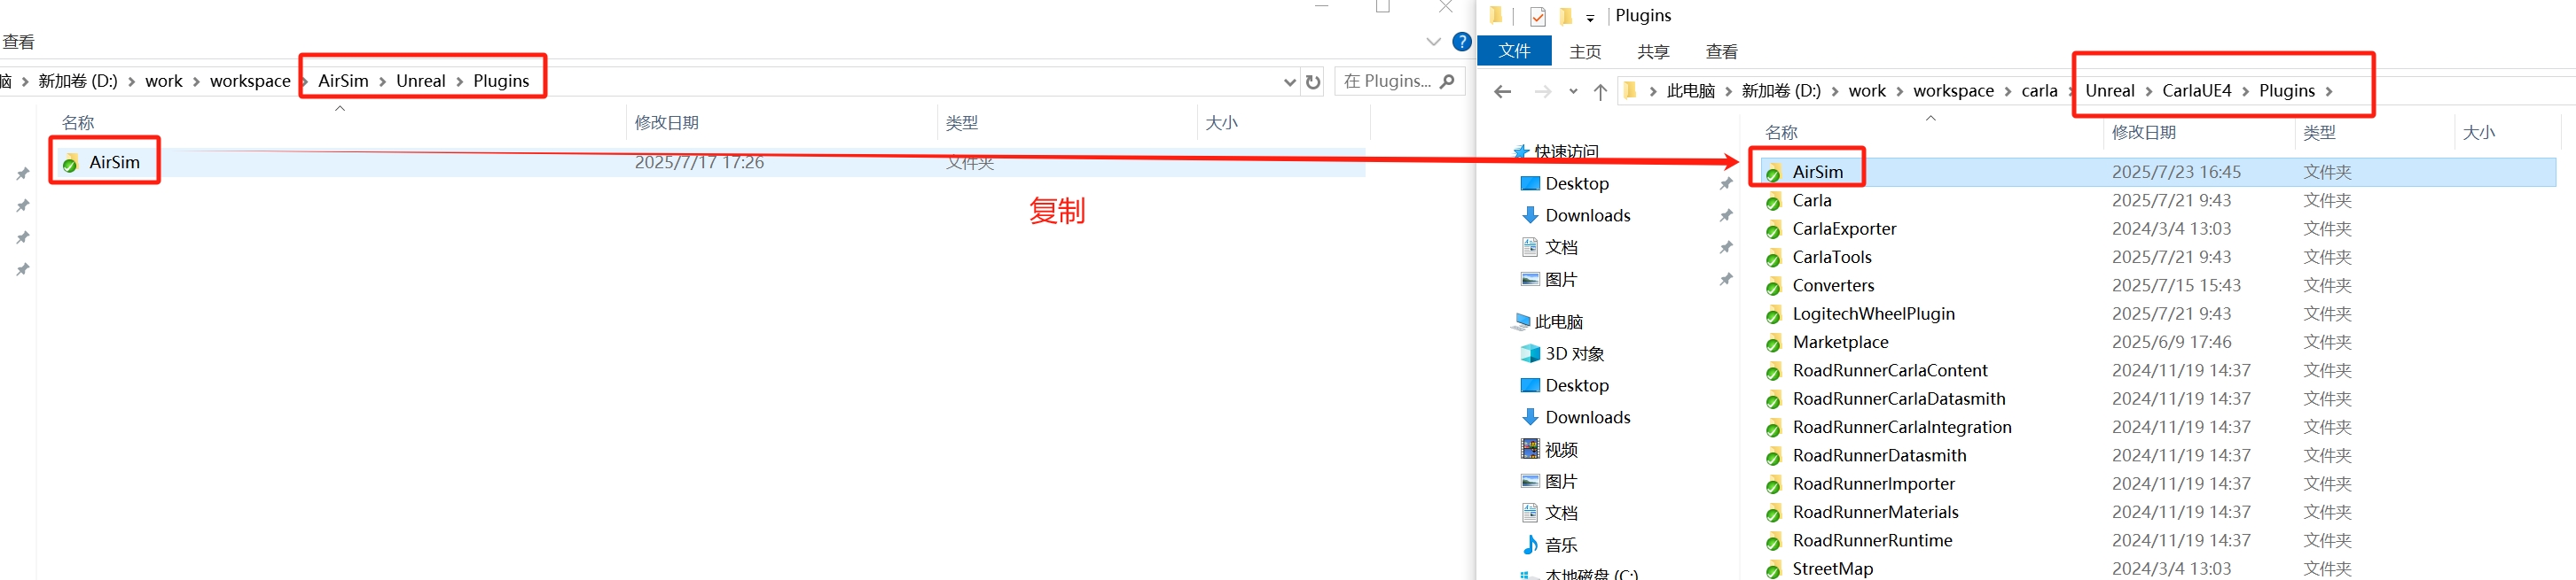
Task: Open Desktop under 此电脑
Action: (x=1577, y=385)
